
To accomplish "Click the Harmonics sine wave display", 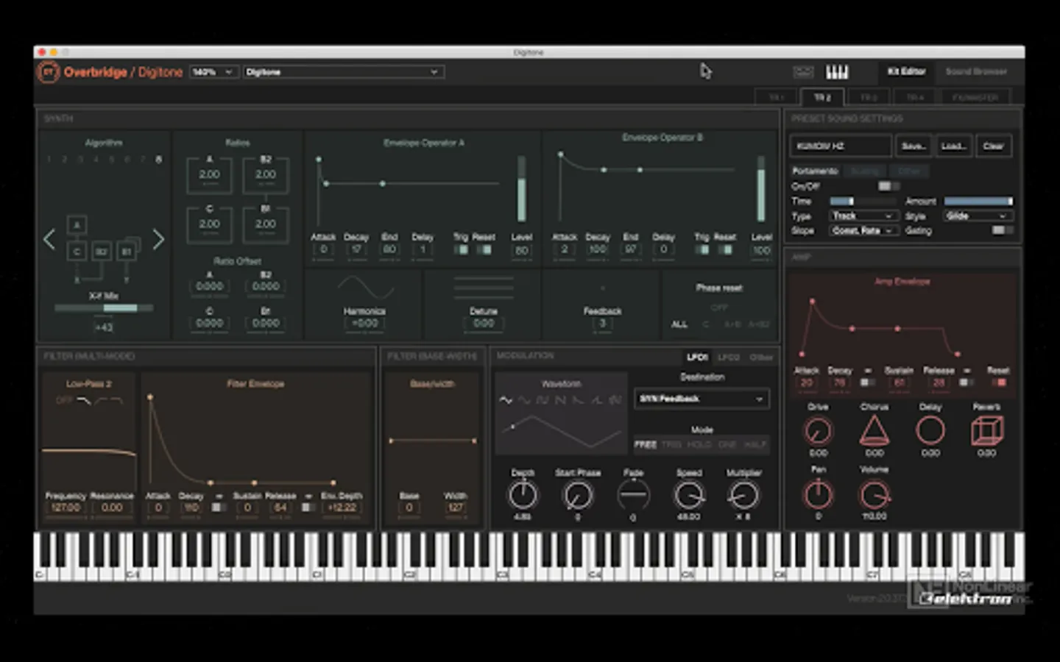I will tap(364, 287).
